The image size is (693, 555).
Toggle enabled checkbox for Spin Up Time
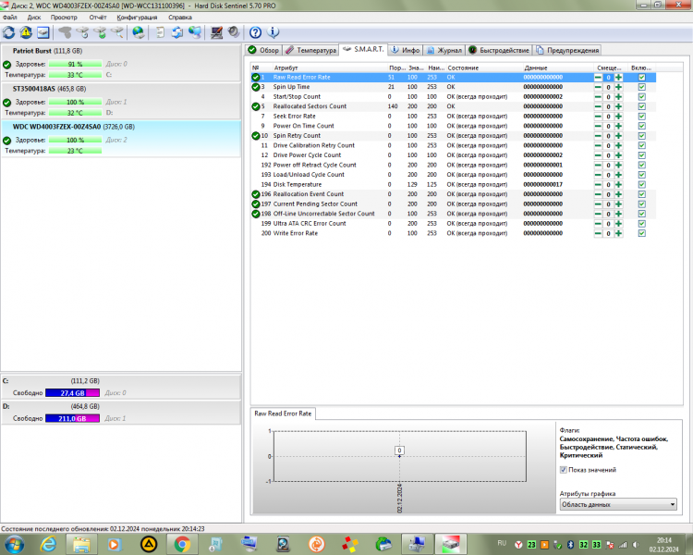[x=642, y=87]
